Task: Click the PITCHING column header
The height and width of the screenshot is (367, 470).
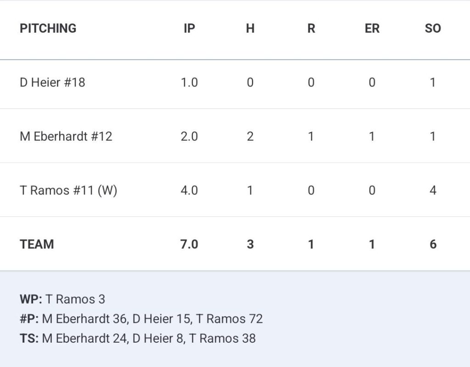Action: click(48, 28)
